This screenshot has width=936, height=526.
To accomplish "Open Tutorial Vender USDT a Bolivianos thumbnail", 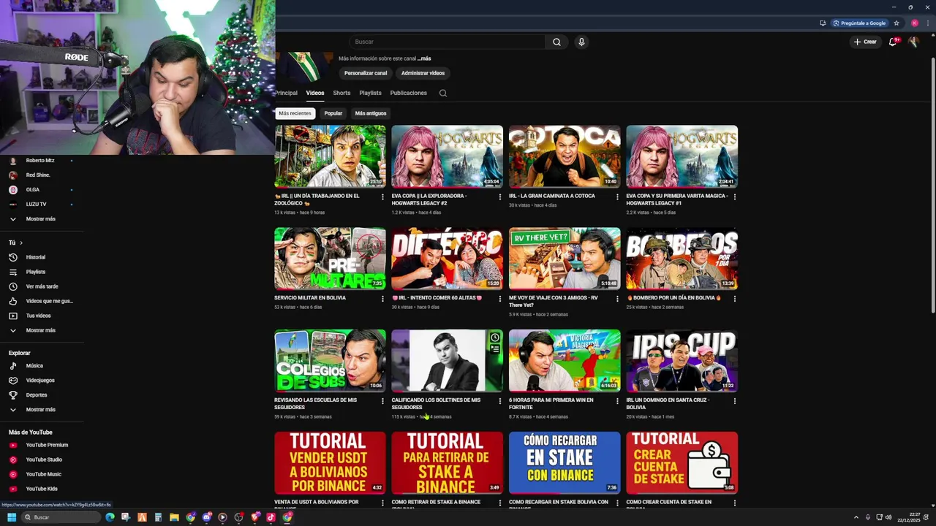I will click(330, 463).
